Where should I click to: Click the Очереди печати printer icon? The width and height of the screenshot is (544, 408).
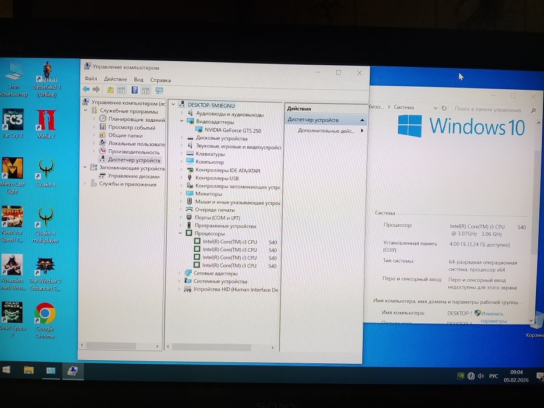189,209
